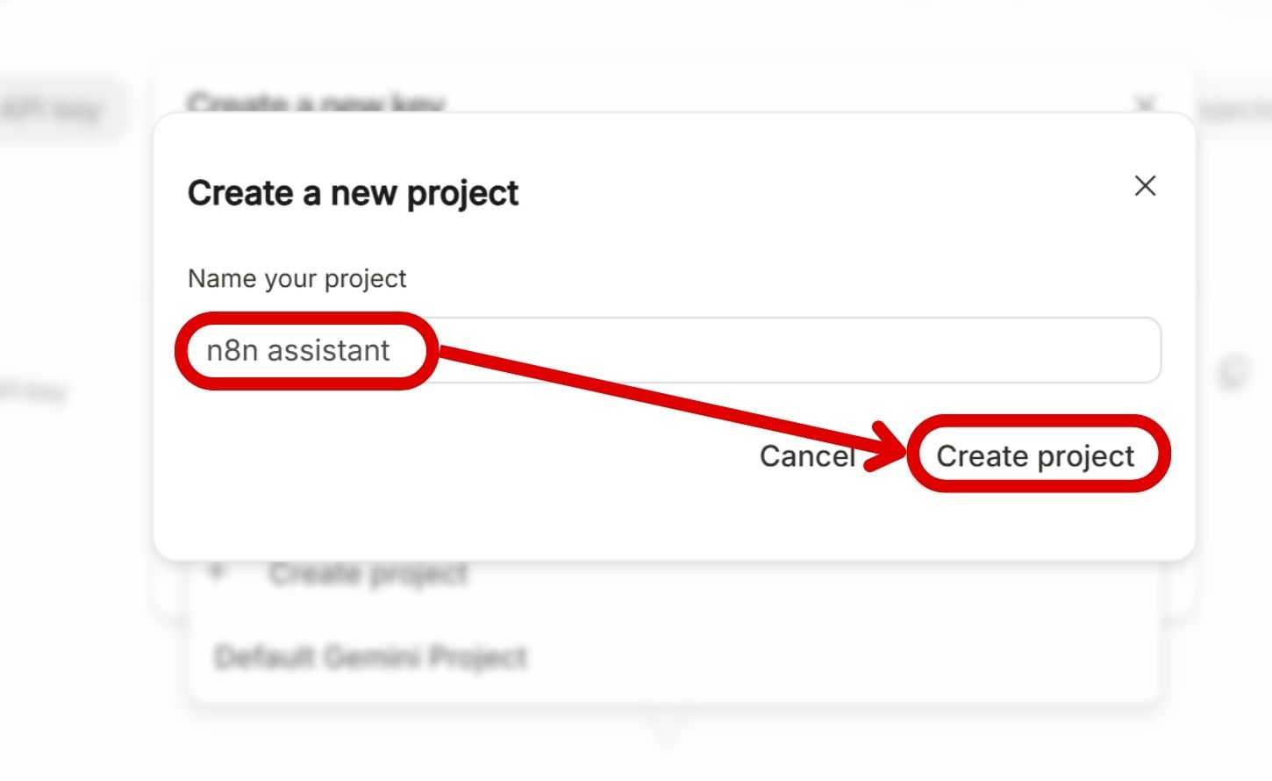Click on the n8n assistant text
Viewport: 1272px width, 781px height.
click(x=298, y=350)
